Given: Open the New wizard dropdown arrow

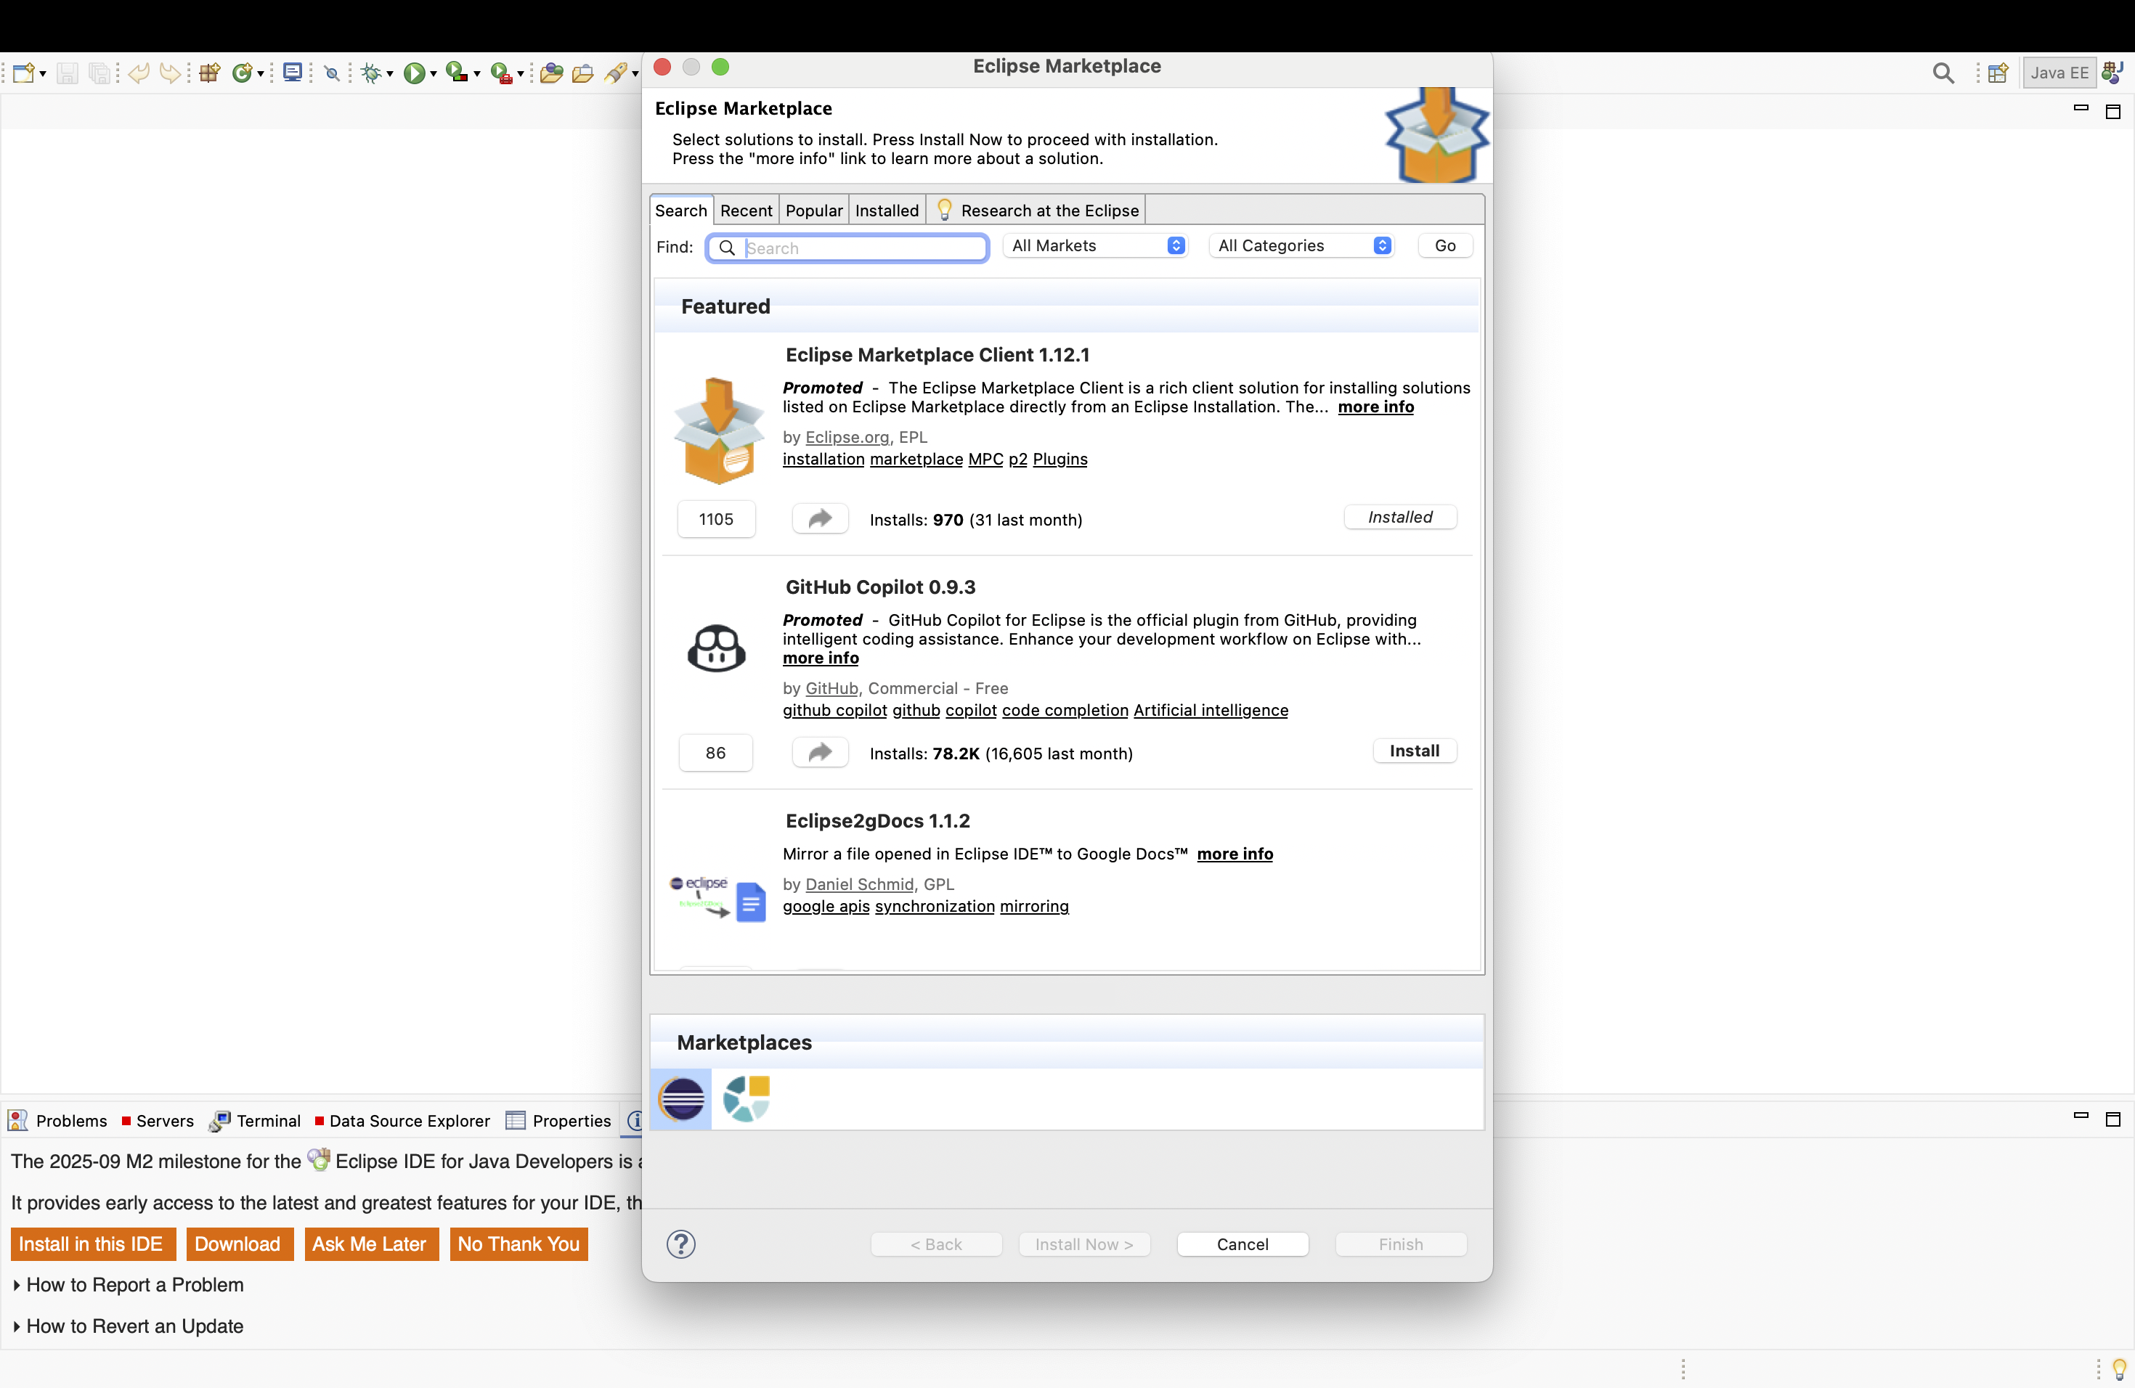Looking at the screenshot, I should [43, 73].
